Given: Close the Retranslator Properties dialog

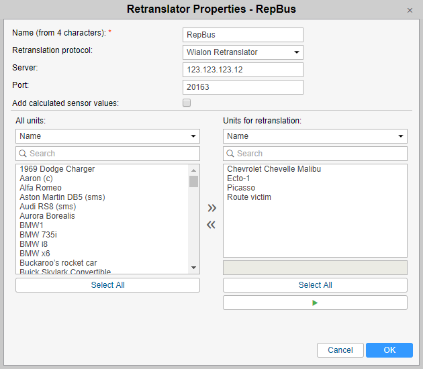Looking at the screenshot, I should click(410, 10).
